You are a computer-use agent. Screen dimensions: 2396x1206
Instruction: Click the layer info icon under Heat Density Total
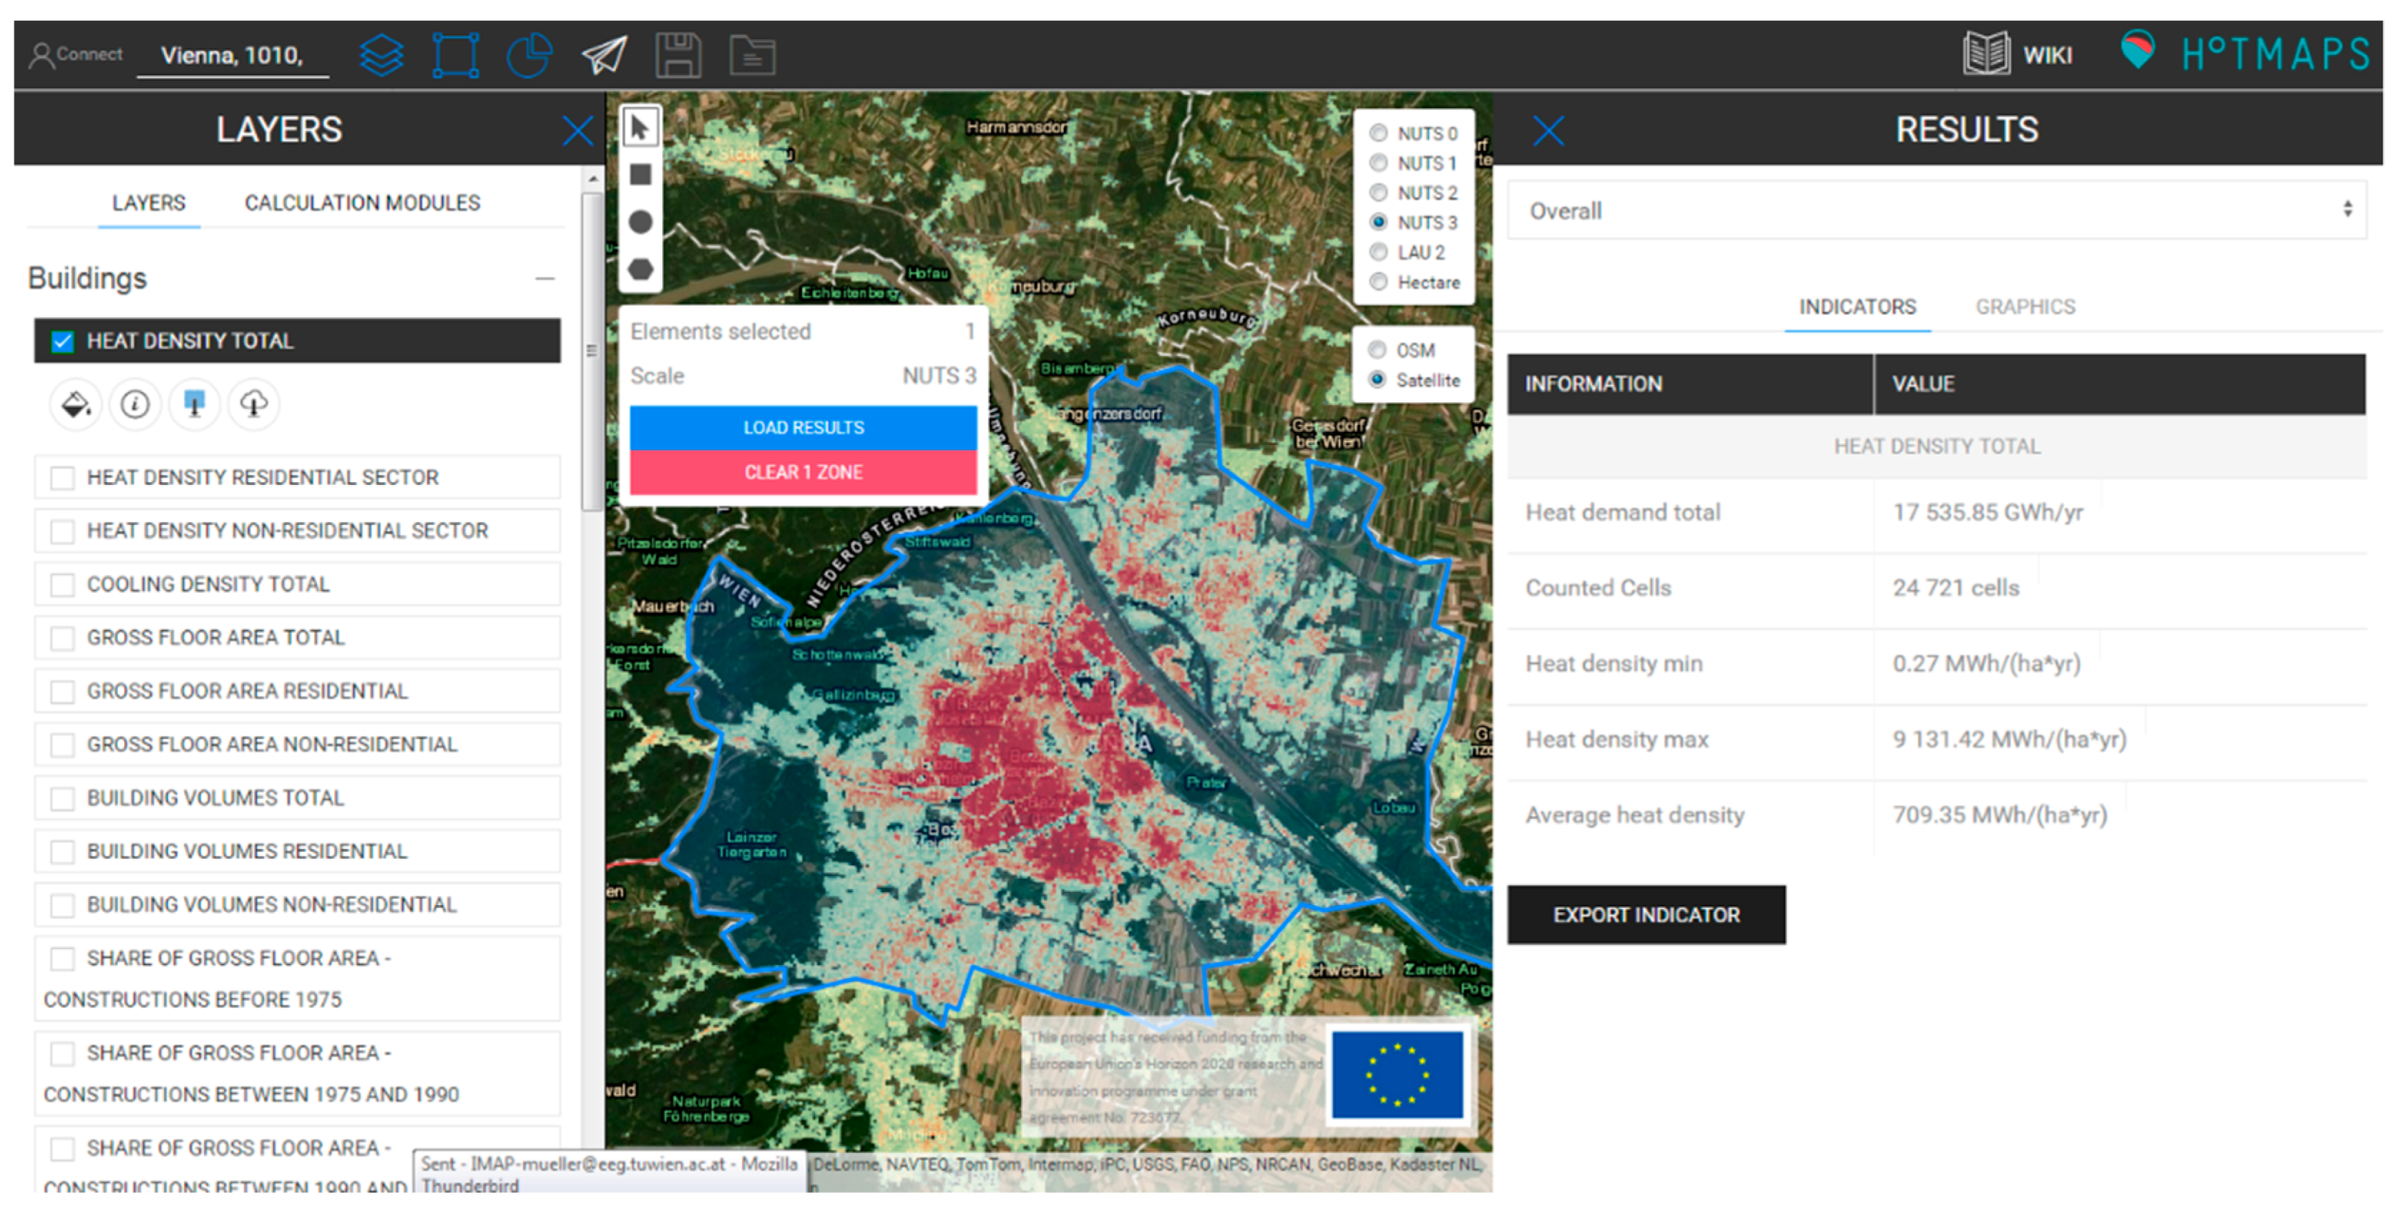tap(135, 405)
